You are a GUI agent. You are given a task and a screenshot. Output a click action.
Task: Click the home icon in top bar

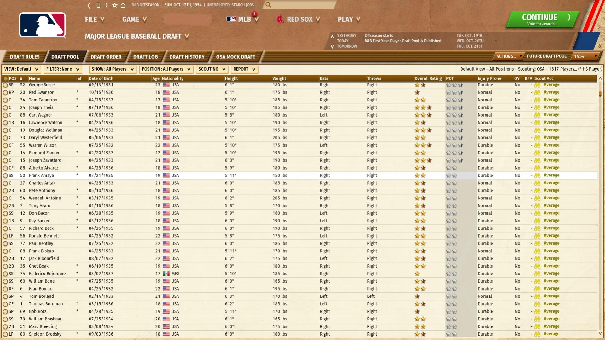tap(123, 5)
